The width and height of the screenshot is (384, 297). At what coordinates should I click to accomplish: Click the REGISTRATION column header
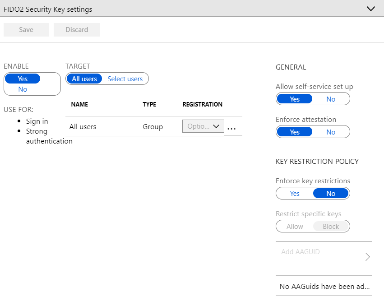click(x=202, y=104)
